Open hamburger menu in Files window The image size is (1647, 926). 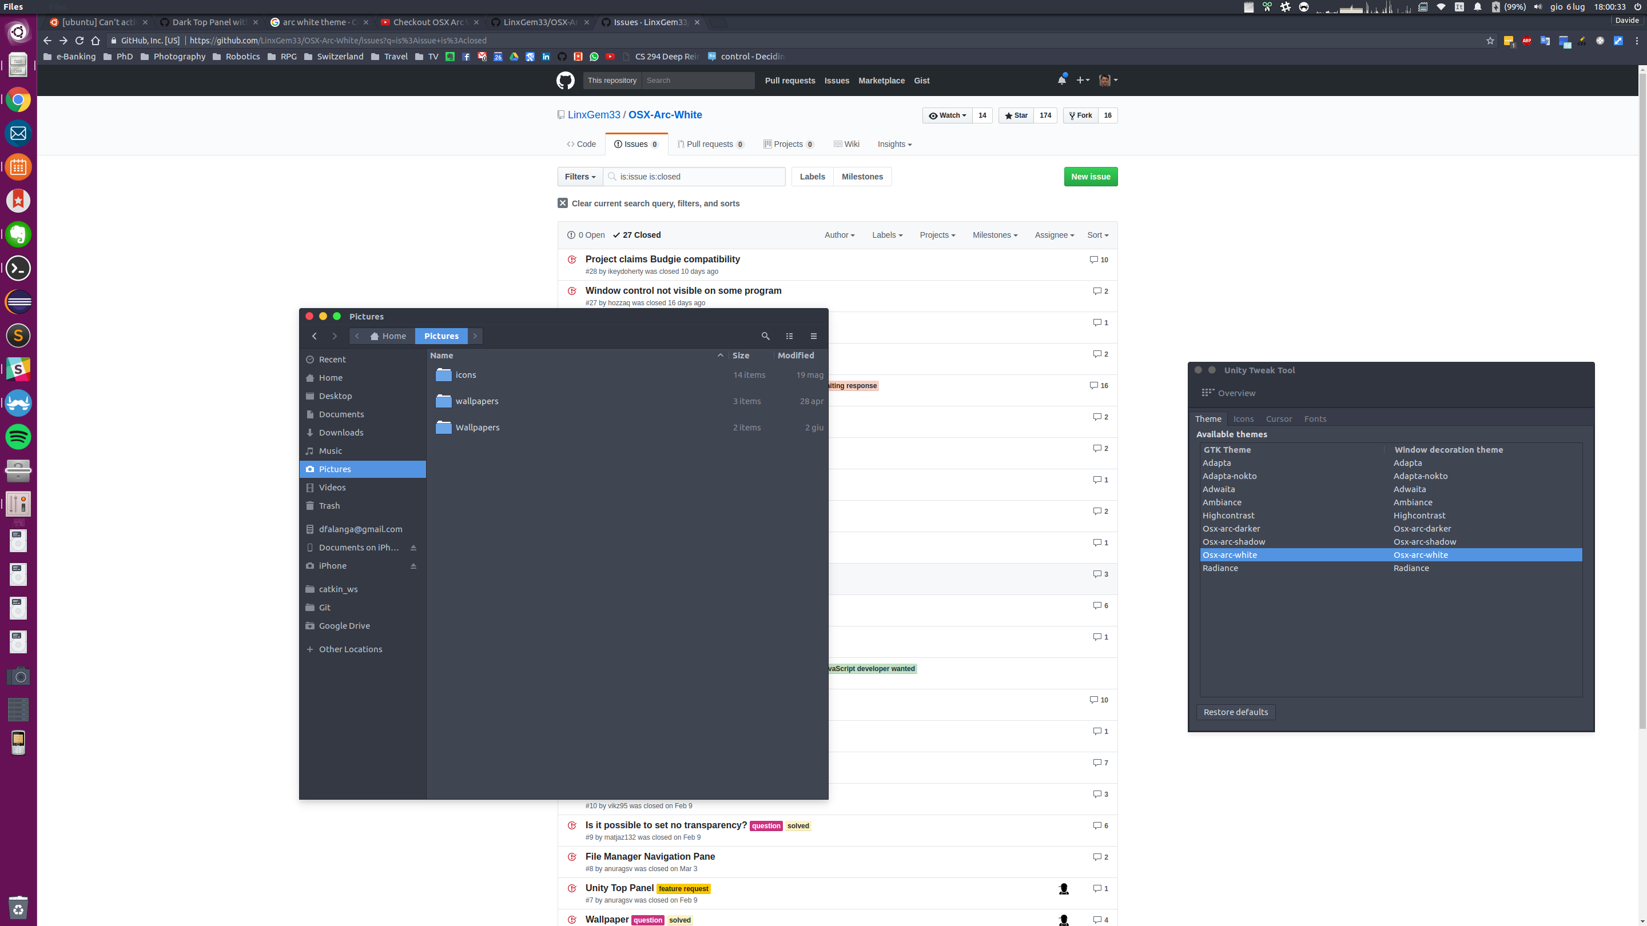click(x=813, y=336)
